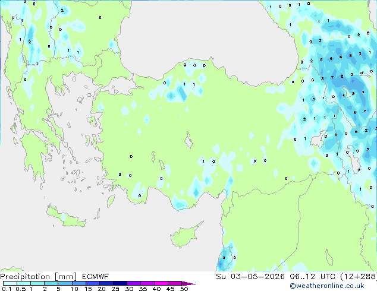Click the legend value label '20'
The image size is (377, 291).
[102, 289]
